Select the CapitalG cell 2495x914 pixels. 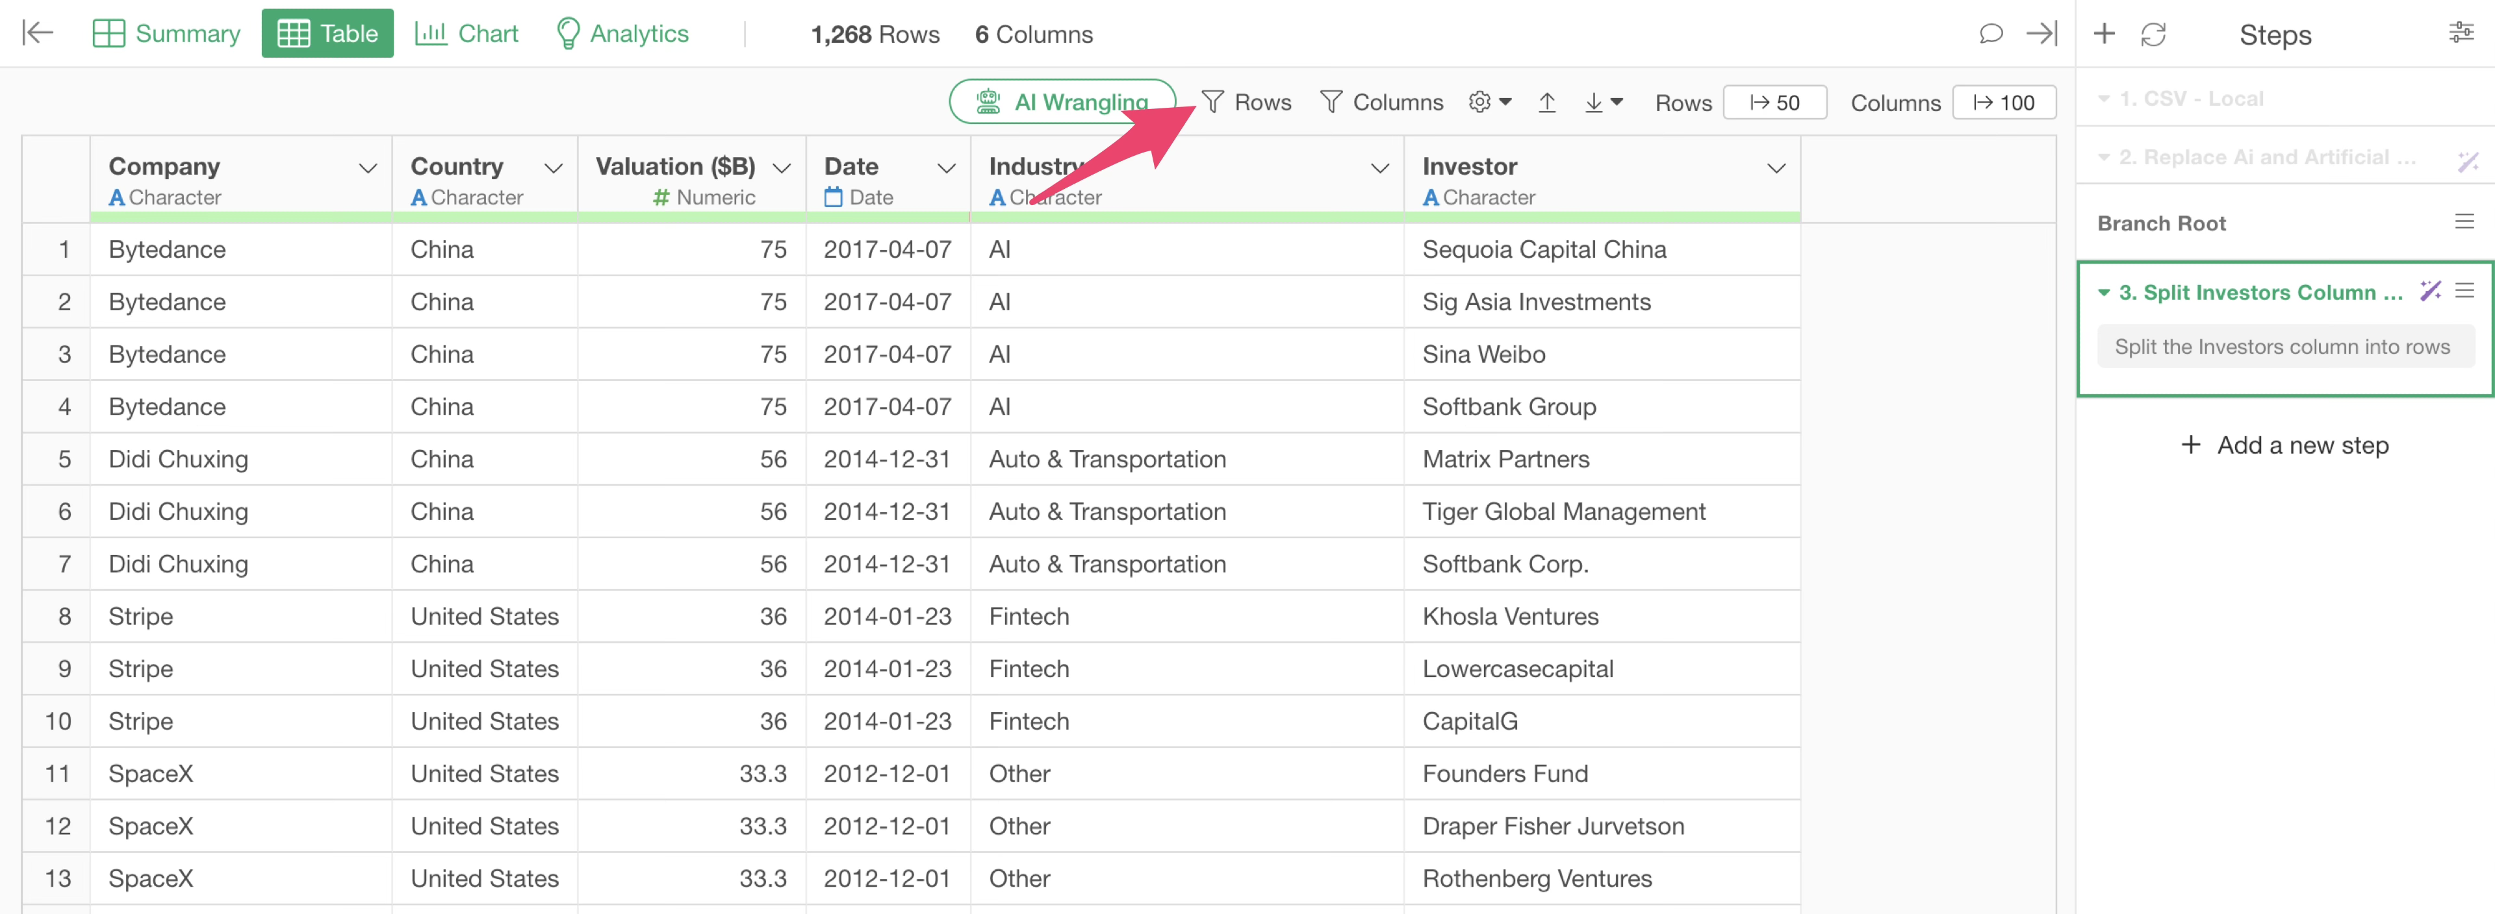pyautogui.click(x=1602, y=721)
